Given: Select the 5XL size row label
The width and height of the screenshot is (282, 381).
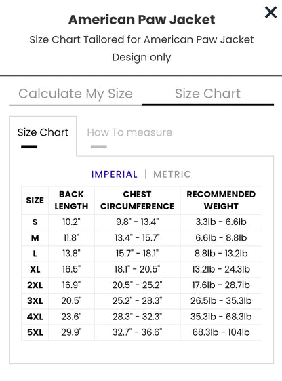Looking at the screenshot, I should pyautogui.click(x=35, y=332).
